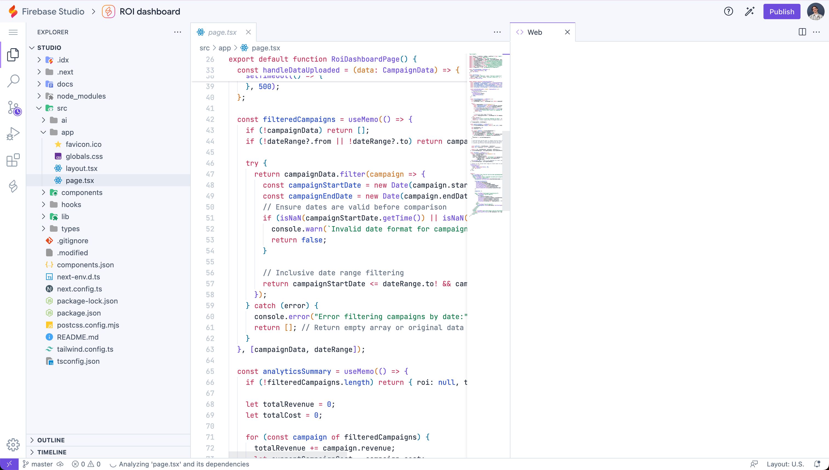Image resolution: width=829 pixels, height=470 pixels.
Task: Click the Firebase flame logo
Action: pyautogui.click(x=13, y=11)
